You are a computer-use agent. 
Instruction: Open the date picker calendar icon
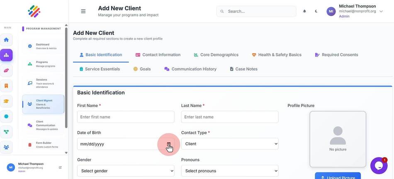point(169,144)
